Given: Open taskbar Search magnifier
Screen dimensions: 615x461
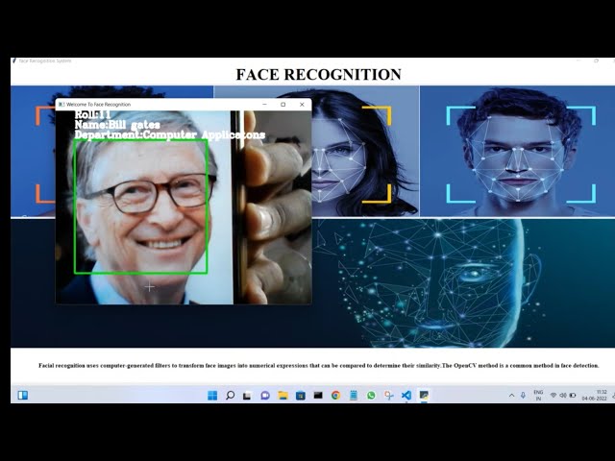Looking at the screenshot, I should coord(231,395).
